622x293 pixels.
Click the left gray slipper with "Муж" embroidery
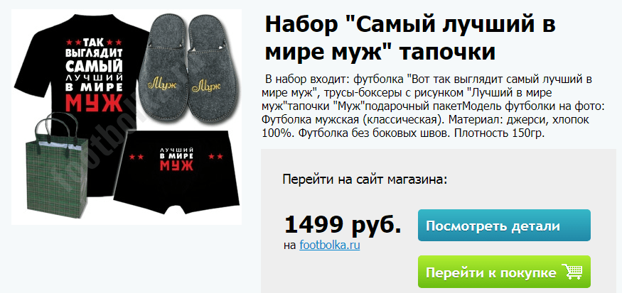pos(162,67)
